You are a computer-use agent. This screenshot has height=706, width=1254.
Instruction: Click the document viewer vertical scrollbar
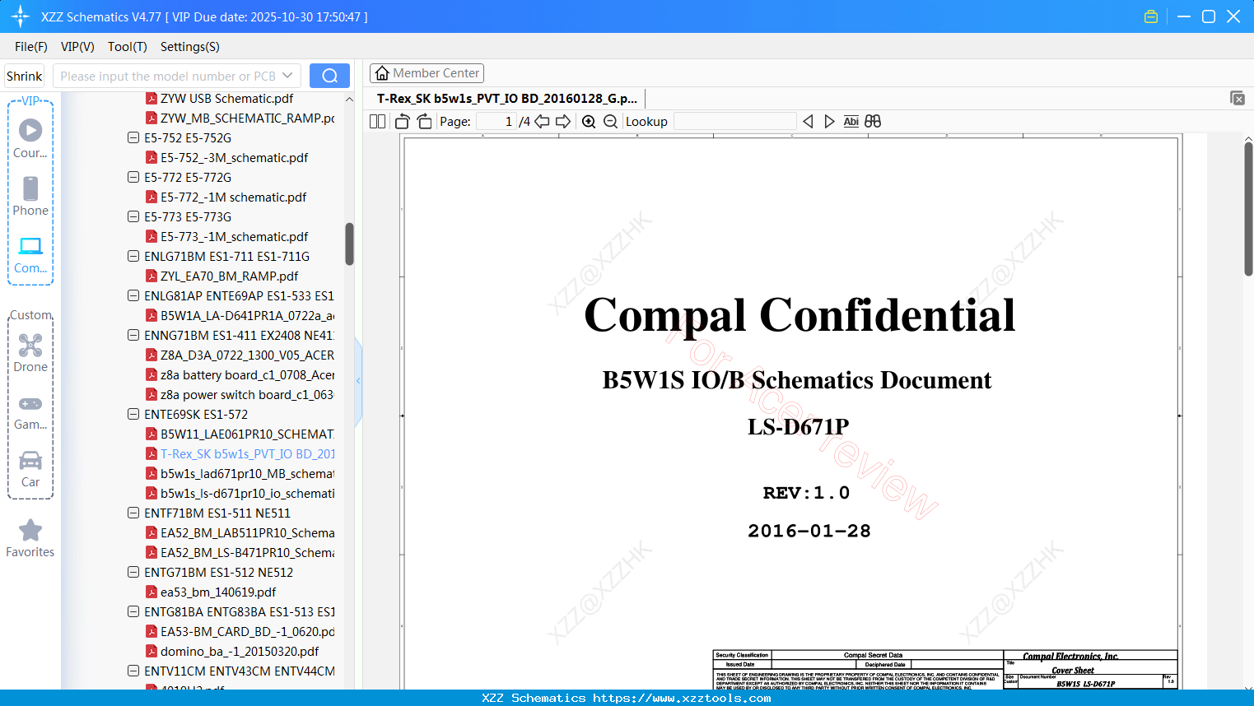(1248, 209)
